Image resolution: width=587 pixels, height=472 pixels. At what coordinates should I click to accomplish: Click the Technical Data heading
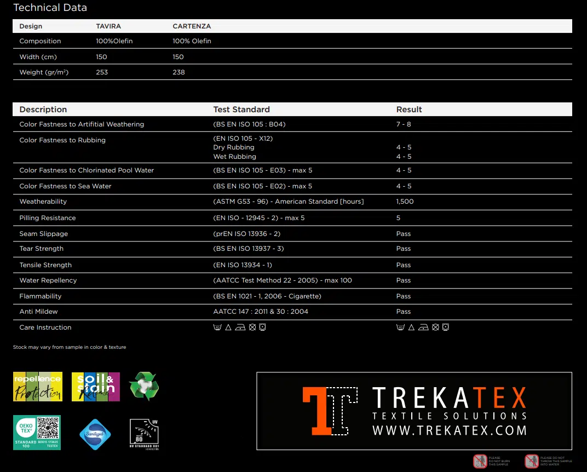pyautogui.click(x=50, y=8)
